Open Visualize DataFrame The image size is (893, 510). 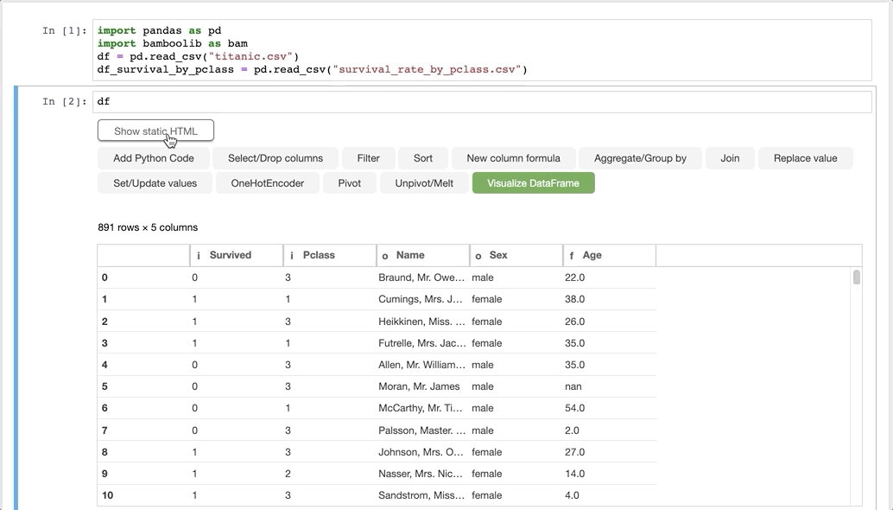click(x=533, y=182)
